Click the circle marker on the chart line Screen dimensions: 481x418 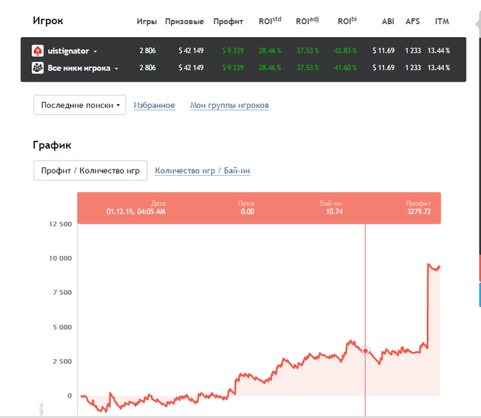coord(366,351)
